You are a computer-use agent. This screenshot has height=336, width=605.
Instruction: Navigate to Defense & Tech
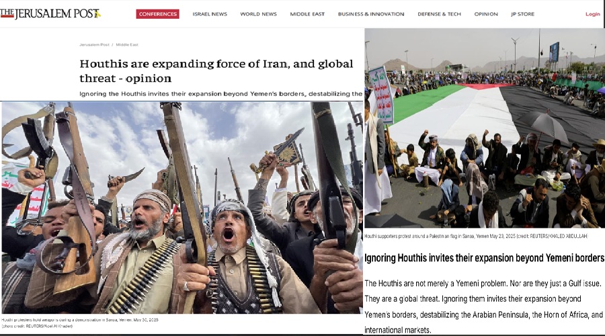(x=439, y=14)
